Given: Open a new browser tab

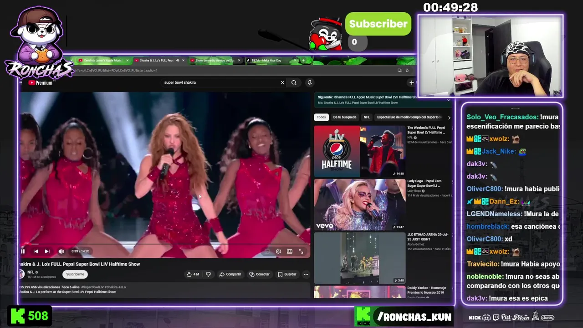Looking at the screenshot, I should [303, 60].
